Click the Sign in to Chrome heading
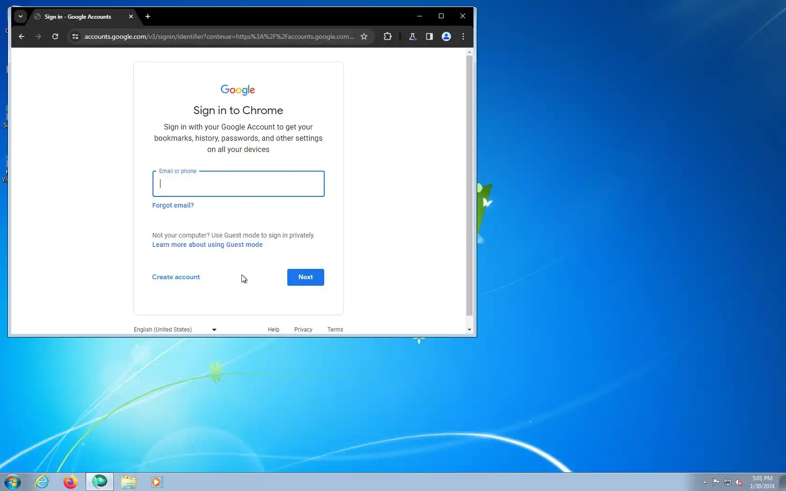 pyautogui.click(x=238, y=110)
